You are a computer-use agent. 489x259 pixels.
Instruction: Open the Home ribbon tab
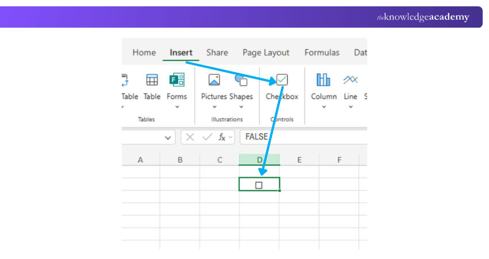coord(144,52)
